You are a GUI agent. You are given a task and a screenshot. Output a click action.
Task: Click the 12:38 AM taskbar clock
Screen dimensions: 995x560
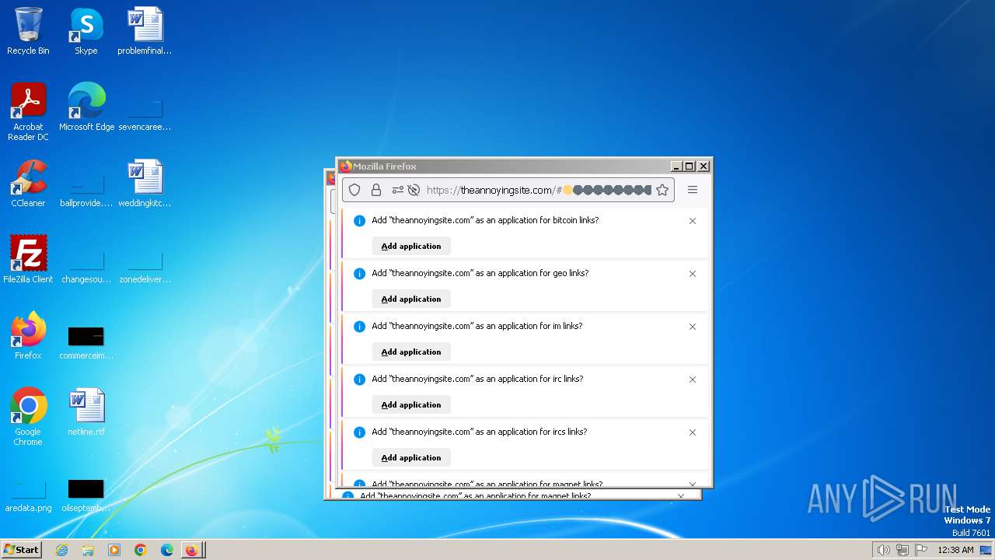pyautogui.click(x=955, y=550)
